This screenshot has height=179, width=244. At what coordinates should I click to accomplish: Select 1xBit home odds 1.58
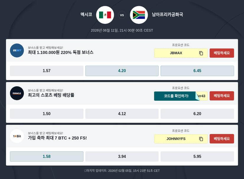(x=46, y=156)
